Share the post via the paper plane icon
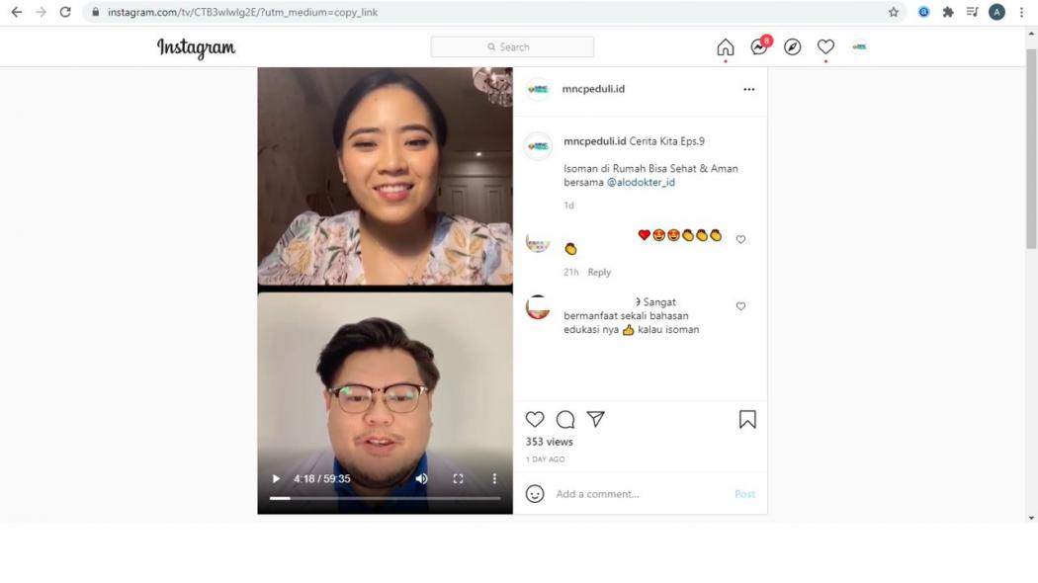 coord(595,419)
